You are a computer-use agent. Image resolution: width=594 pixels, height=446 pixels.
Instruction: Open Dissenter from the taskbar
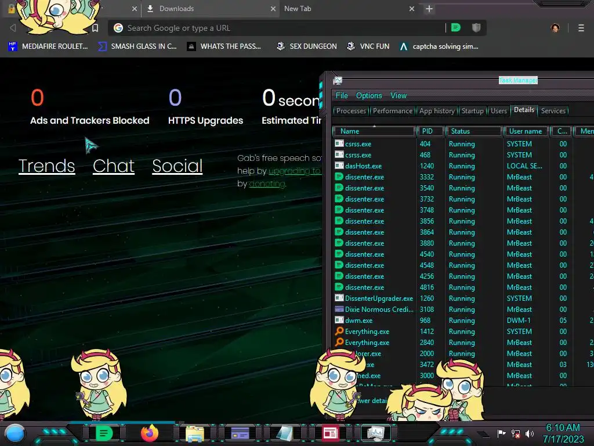(x=104, y=433)
